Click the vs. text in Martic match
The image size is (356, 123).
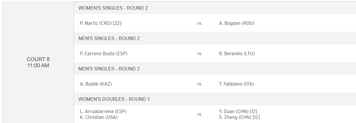pos(199,23)
